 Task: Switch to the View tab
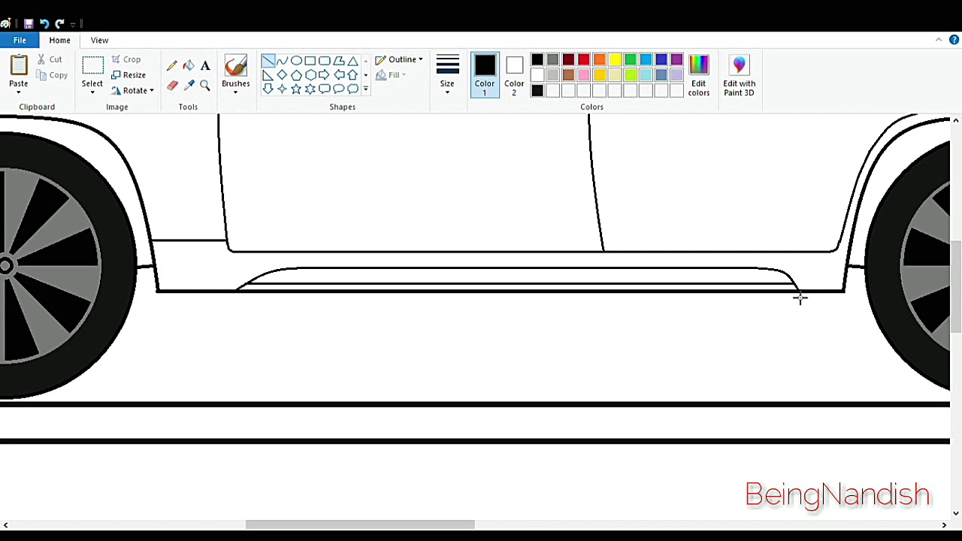click(99, 41)
